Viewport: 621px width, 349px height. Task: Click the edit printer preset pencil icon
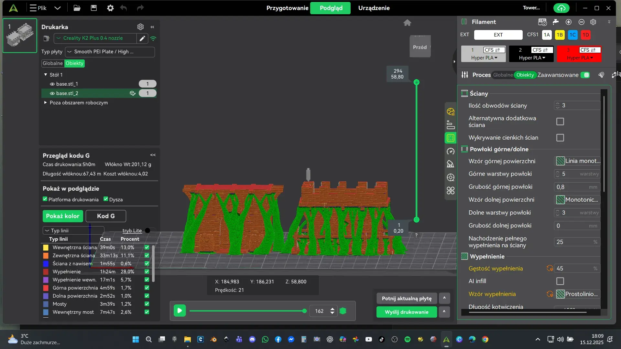tap(142, 38)
